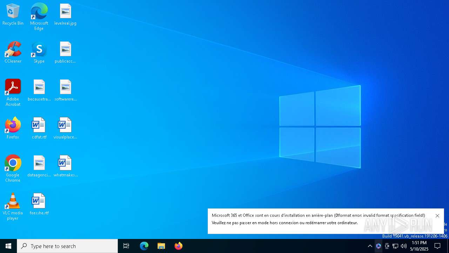Select the Google Chrome desktop shortcut
This screenshot has width=449, height=253.
click(13, 169)
